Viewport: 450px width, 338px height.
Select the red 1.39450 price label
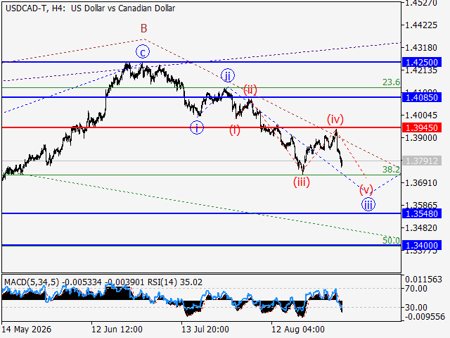click(422, 127)
